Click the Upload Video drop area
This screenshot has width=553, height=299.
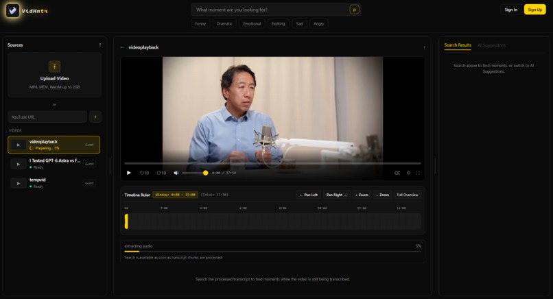coord(54,75)
